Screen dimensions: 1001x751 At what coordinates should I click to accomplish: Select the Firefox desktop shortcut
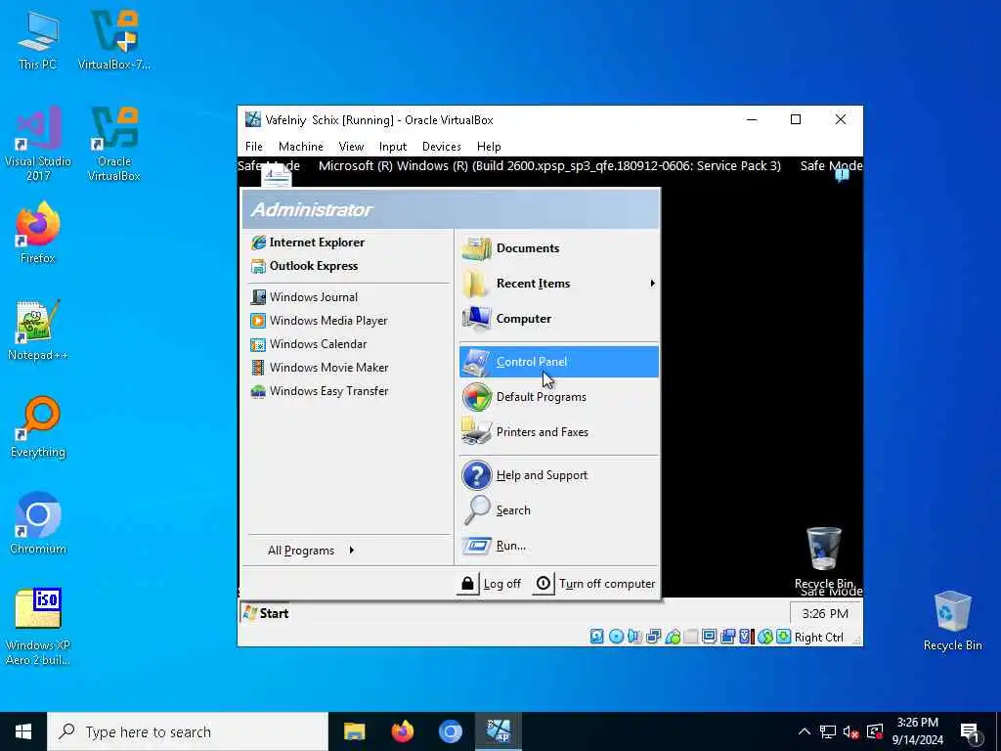tap(38, 233)
